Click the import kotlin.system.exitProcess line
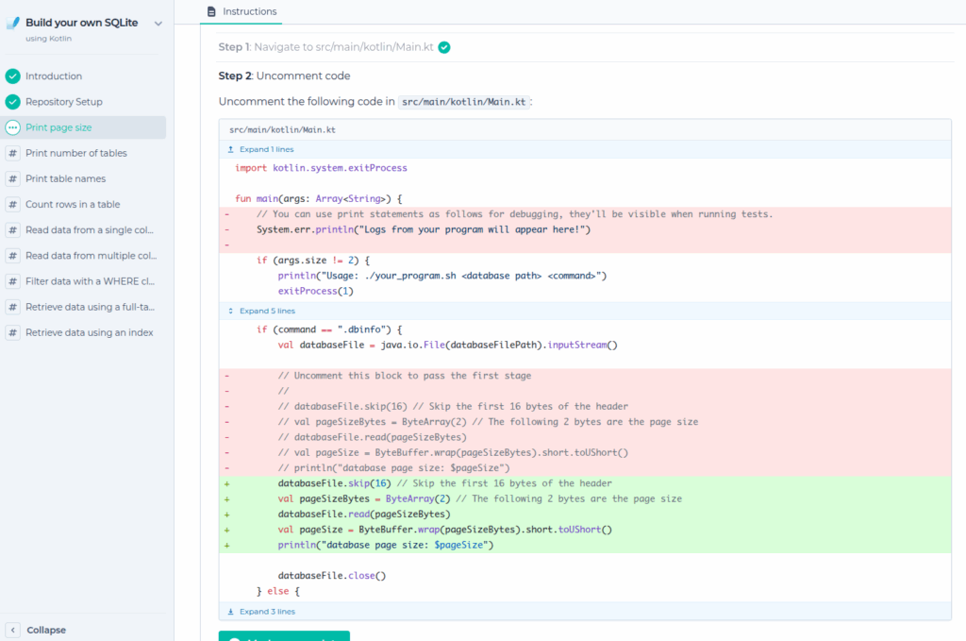 (x=321, y=168)
